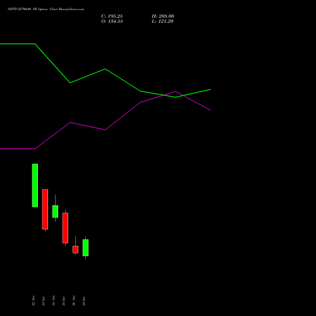Click the 15 Oct date label
The image size is (316, 316).
(64, 301)
